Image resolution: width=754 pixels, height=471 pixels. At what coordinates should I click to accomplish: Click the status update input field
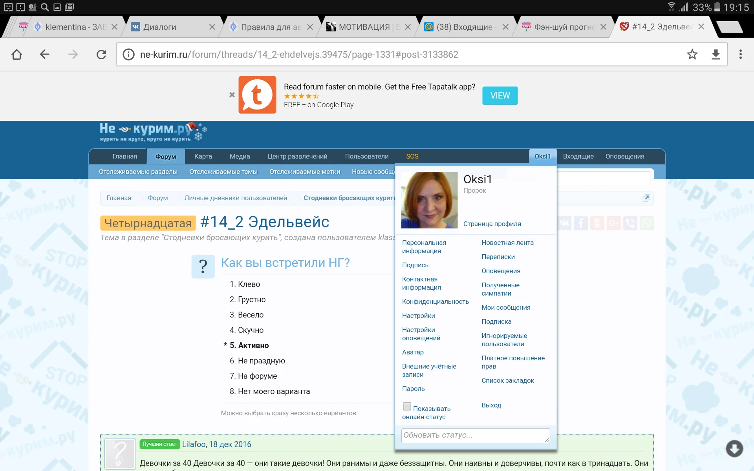475,435
